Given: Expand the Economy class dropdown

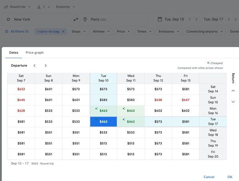Looking at the screenshot, I should pos(66,7).
